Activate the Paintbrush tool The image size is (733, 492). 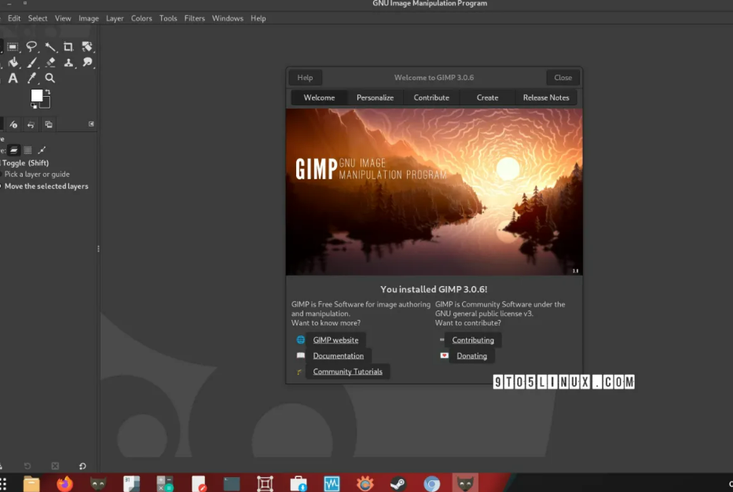click(x=32, y=63)
